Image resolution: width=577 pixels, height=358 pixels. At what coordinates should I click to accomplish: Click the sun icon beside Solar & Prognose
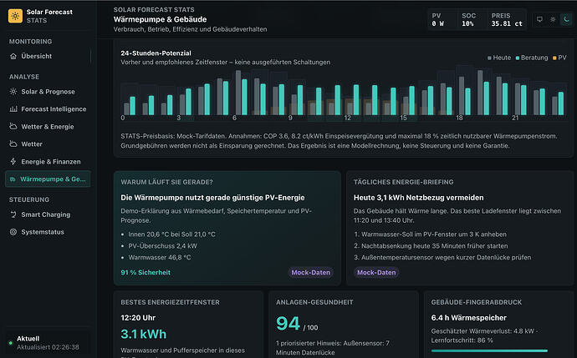click(13, 92)
